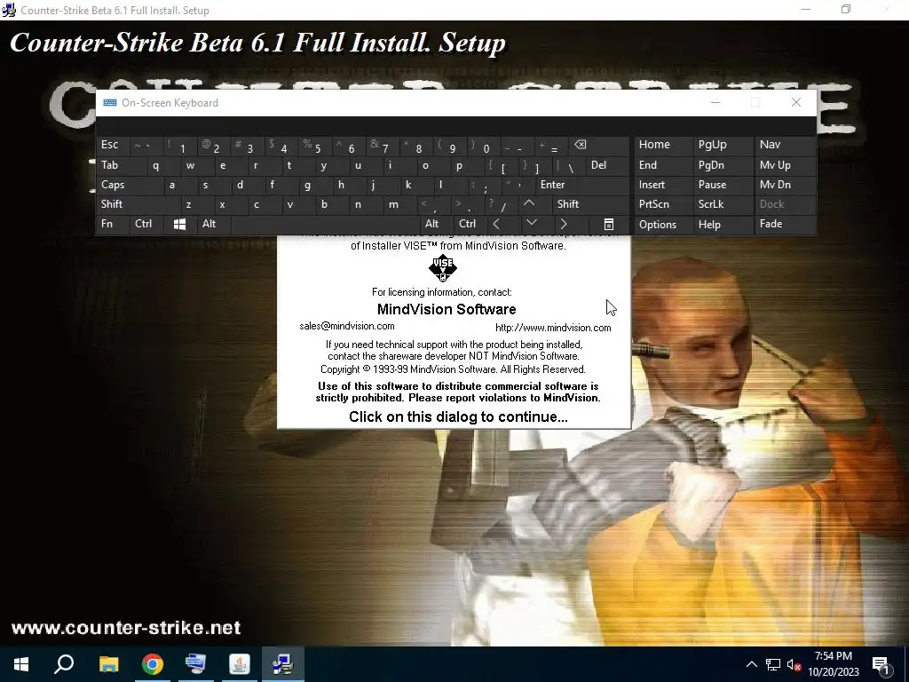The image size is (909, 682).
Task: Toggle the left Alt key
Action: coord(213,224)
